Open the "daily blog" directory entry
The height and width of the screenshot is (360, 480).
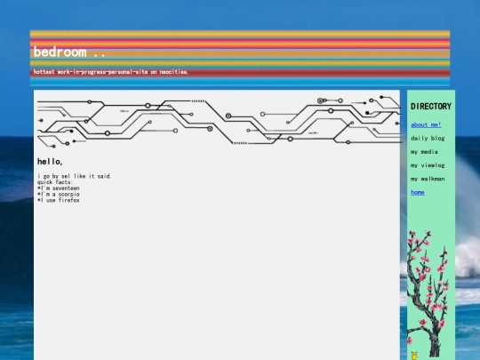coord(428,139)
